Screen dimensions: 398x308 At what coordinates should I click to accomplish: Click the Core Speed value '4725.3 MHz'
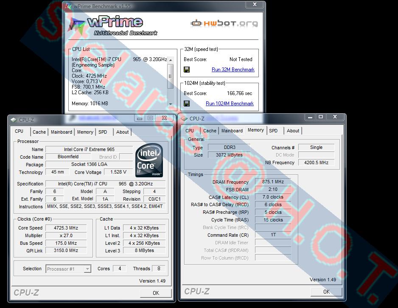(x=66, y=228)
